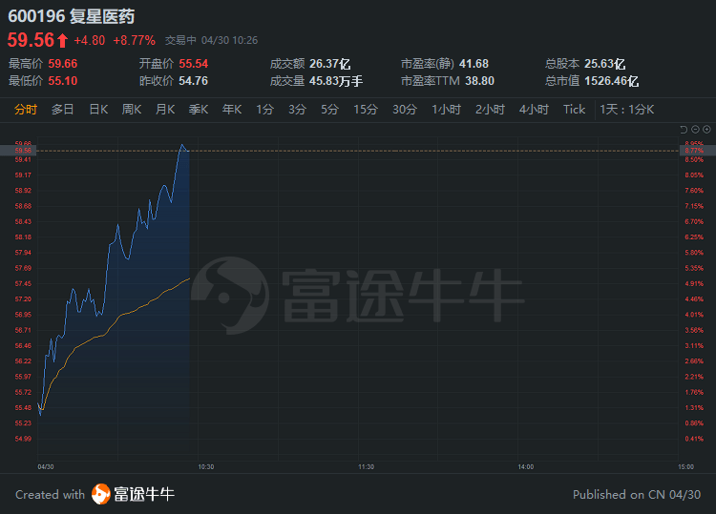The height and width of the screenshot is (514, 716).
Task: Click the percent change +8.77%
Action: (x=135, y=41)
